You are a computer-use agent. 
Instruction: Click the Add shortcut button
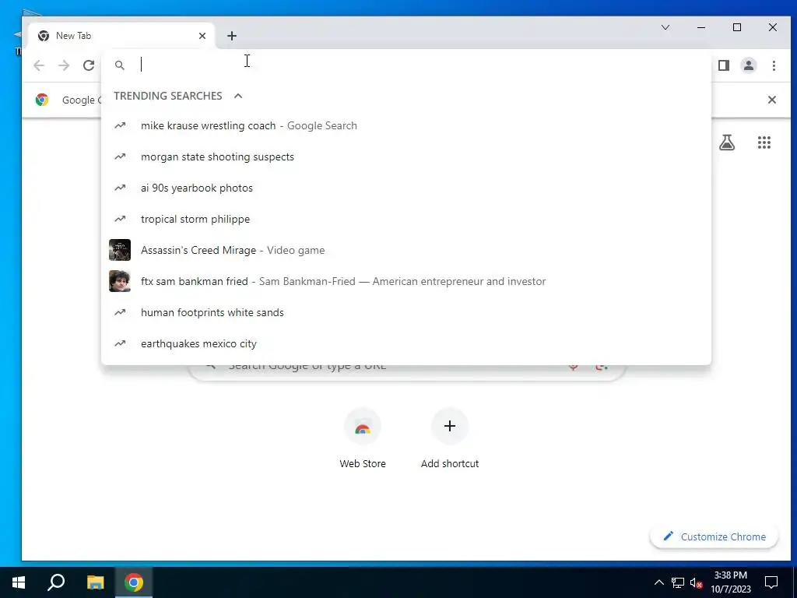click(450, 438)
